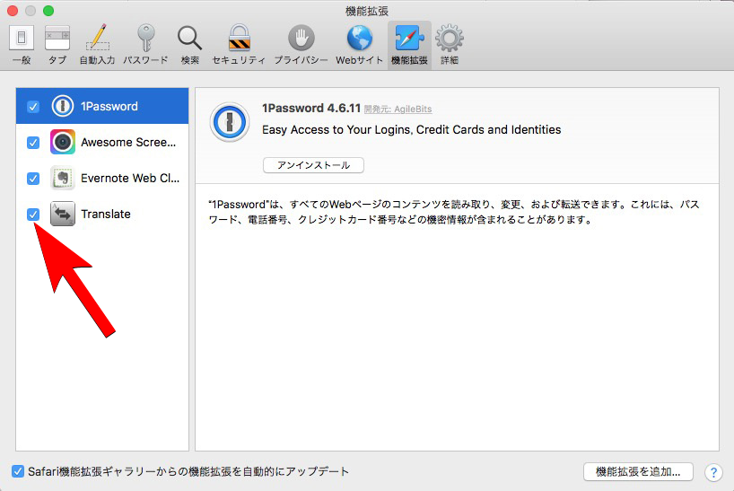
Task: Open the 一般 (General) preferences pane
Action: (x=22, y=45)
